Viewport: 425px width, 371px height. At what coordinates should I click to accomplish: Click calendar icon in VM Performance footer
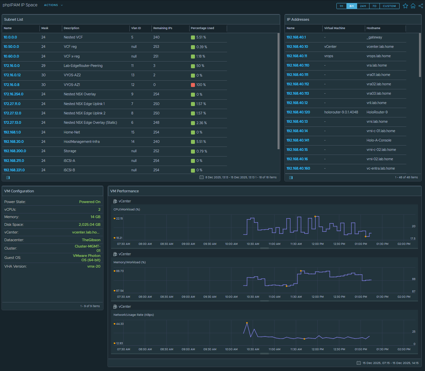(x=358, y=363)
